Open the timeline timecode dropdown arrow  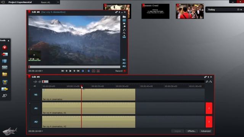42,131
